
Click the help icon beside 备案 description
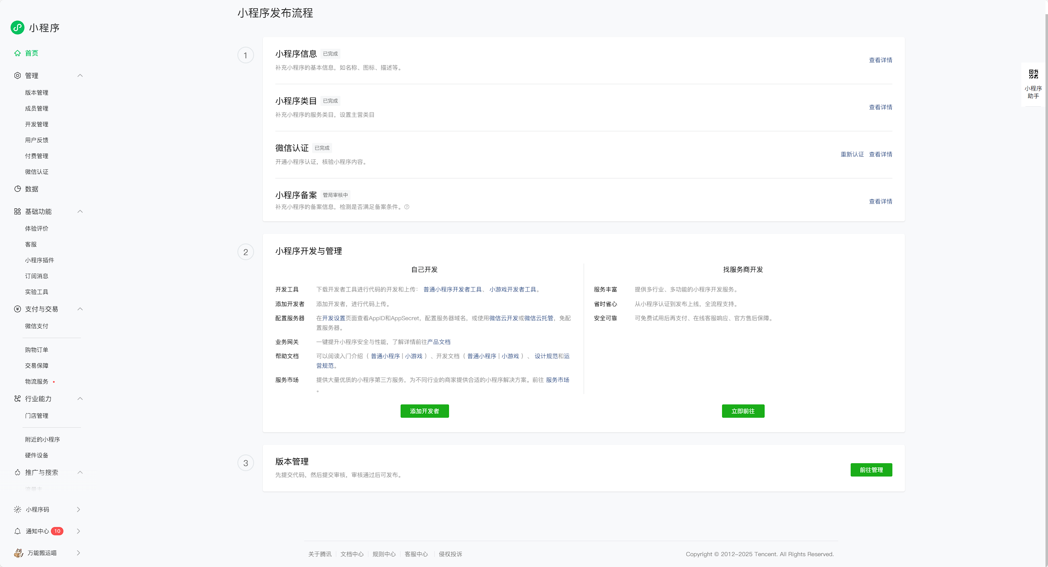pos(407,207)
